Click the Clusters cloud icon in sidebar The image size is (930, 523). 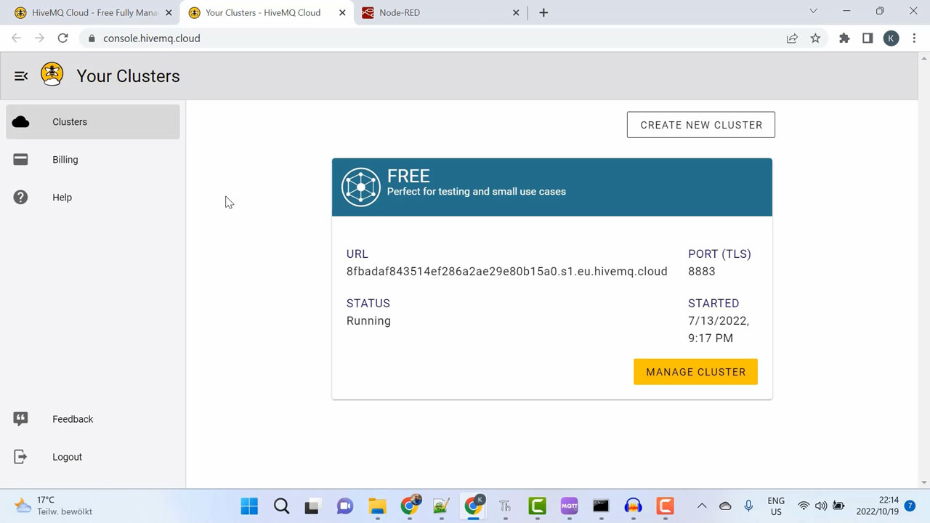pyautogui.click(x=21, y=122)
